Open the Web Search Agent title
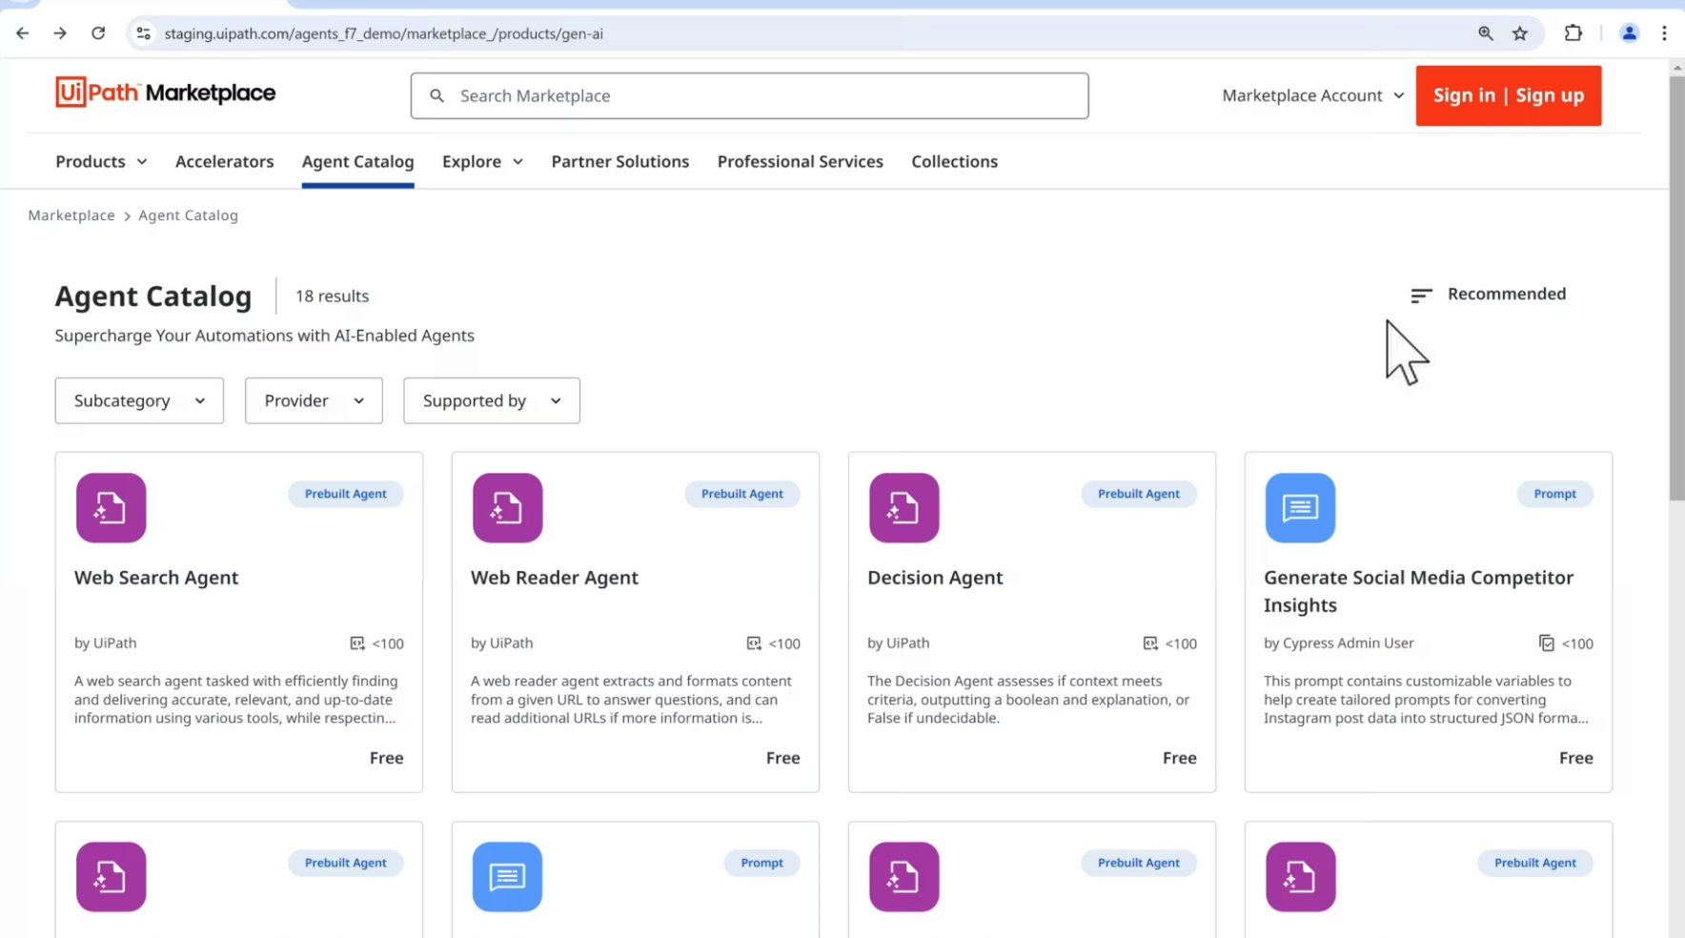This screenshot has height=938, width=1685. click(x=156, y=578)
